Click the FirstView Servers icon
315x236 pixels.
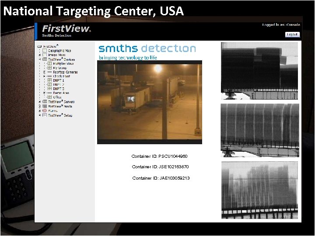tap(45, 101)
